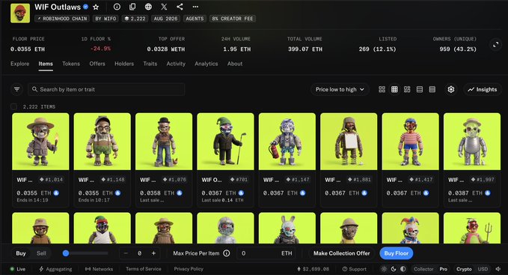
Task: Open Support from the status bar
Action: click(355, 269)
